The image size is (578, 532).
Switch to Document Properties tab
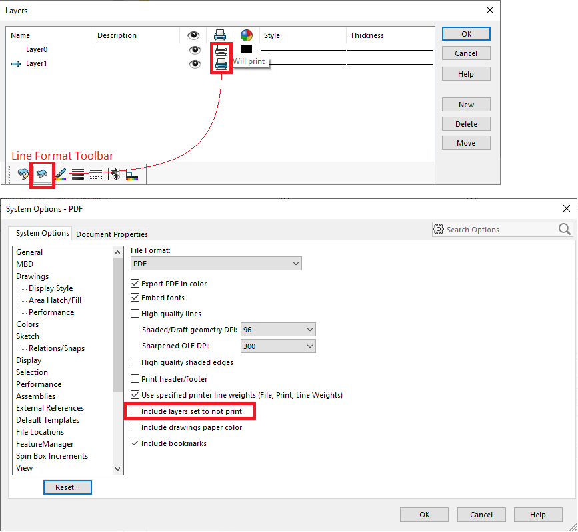coord(112,234)
